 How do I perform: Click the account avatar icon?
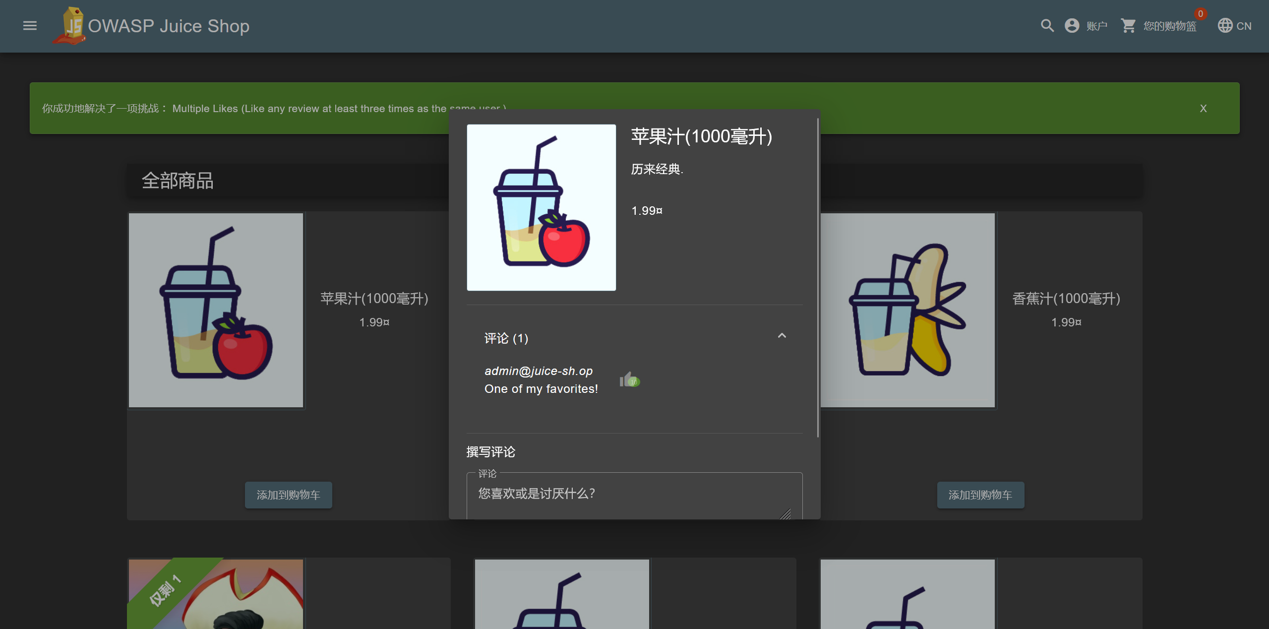[x=1072, y=26]
